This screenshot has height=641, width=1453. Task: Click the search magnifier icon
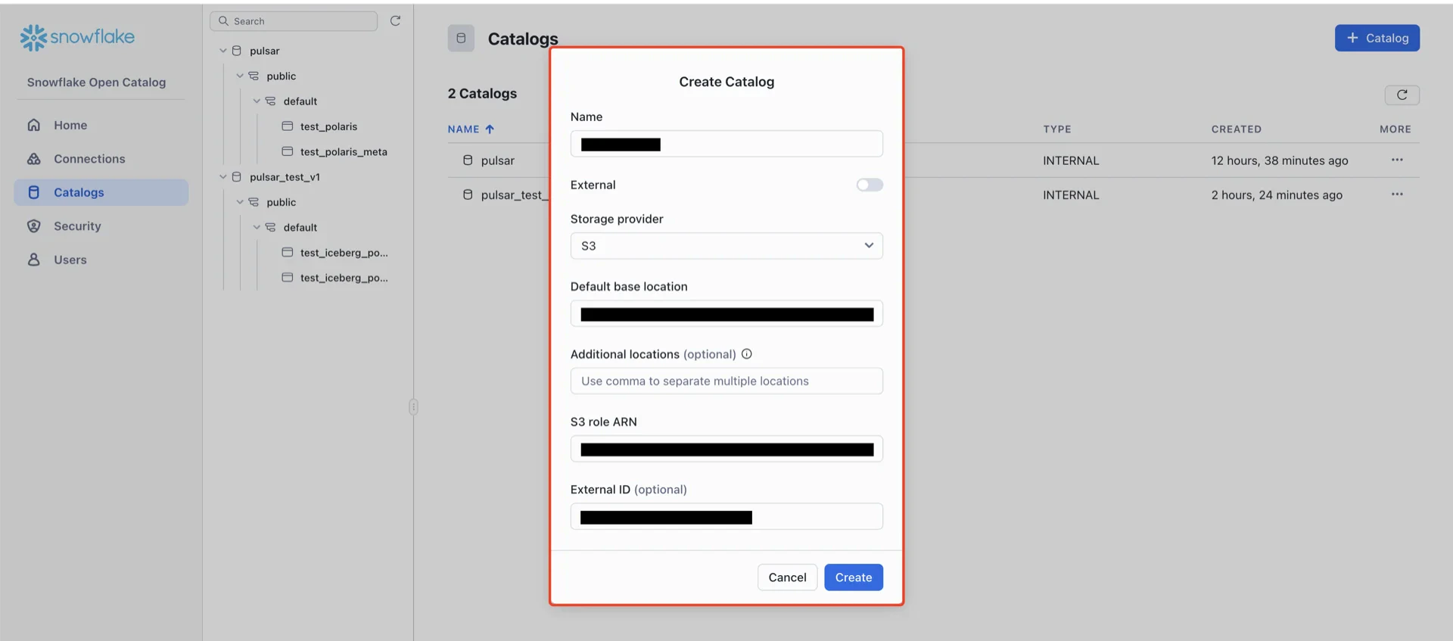pos(223,21)
